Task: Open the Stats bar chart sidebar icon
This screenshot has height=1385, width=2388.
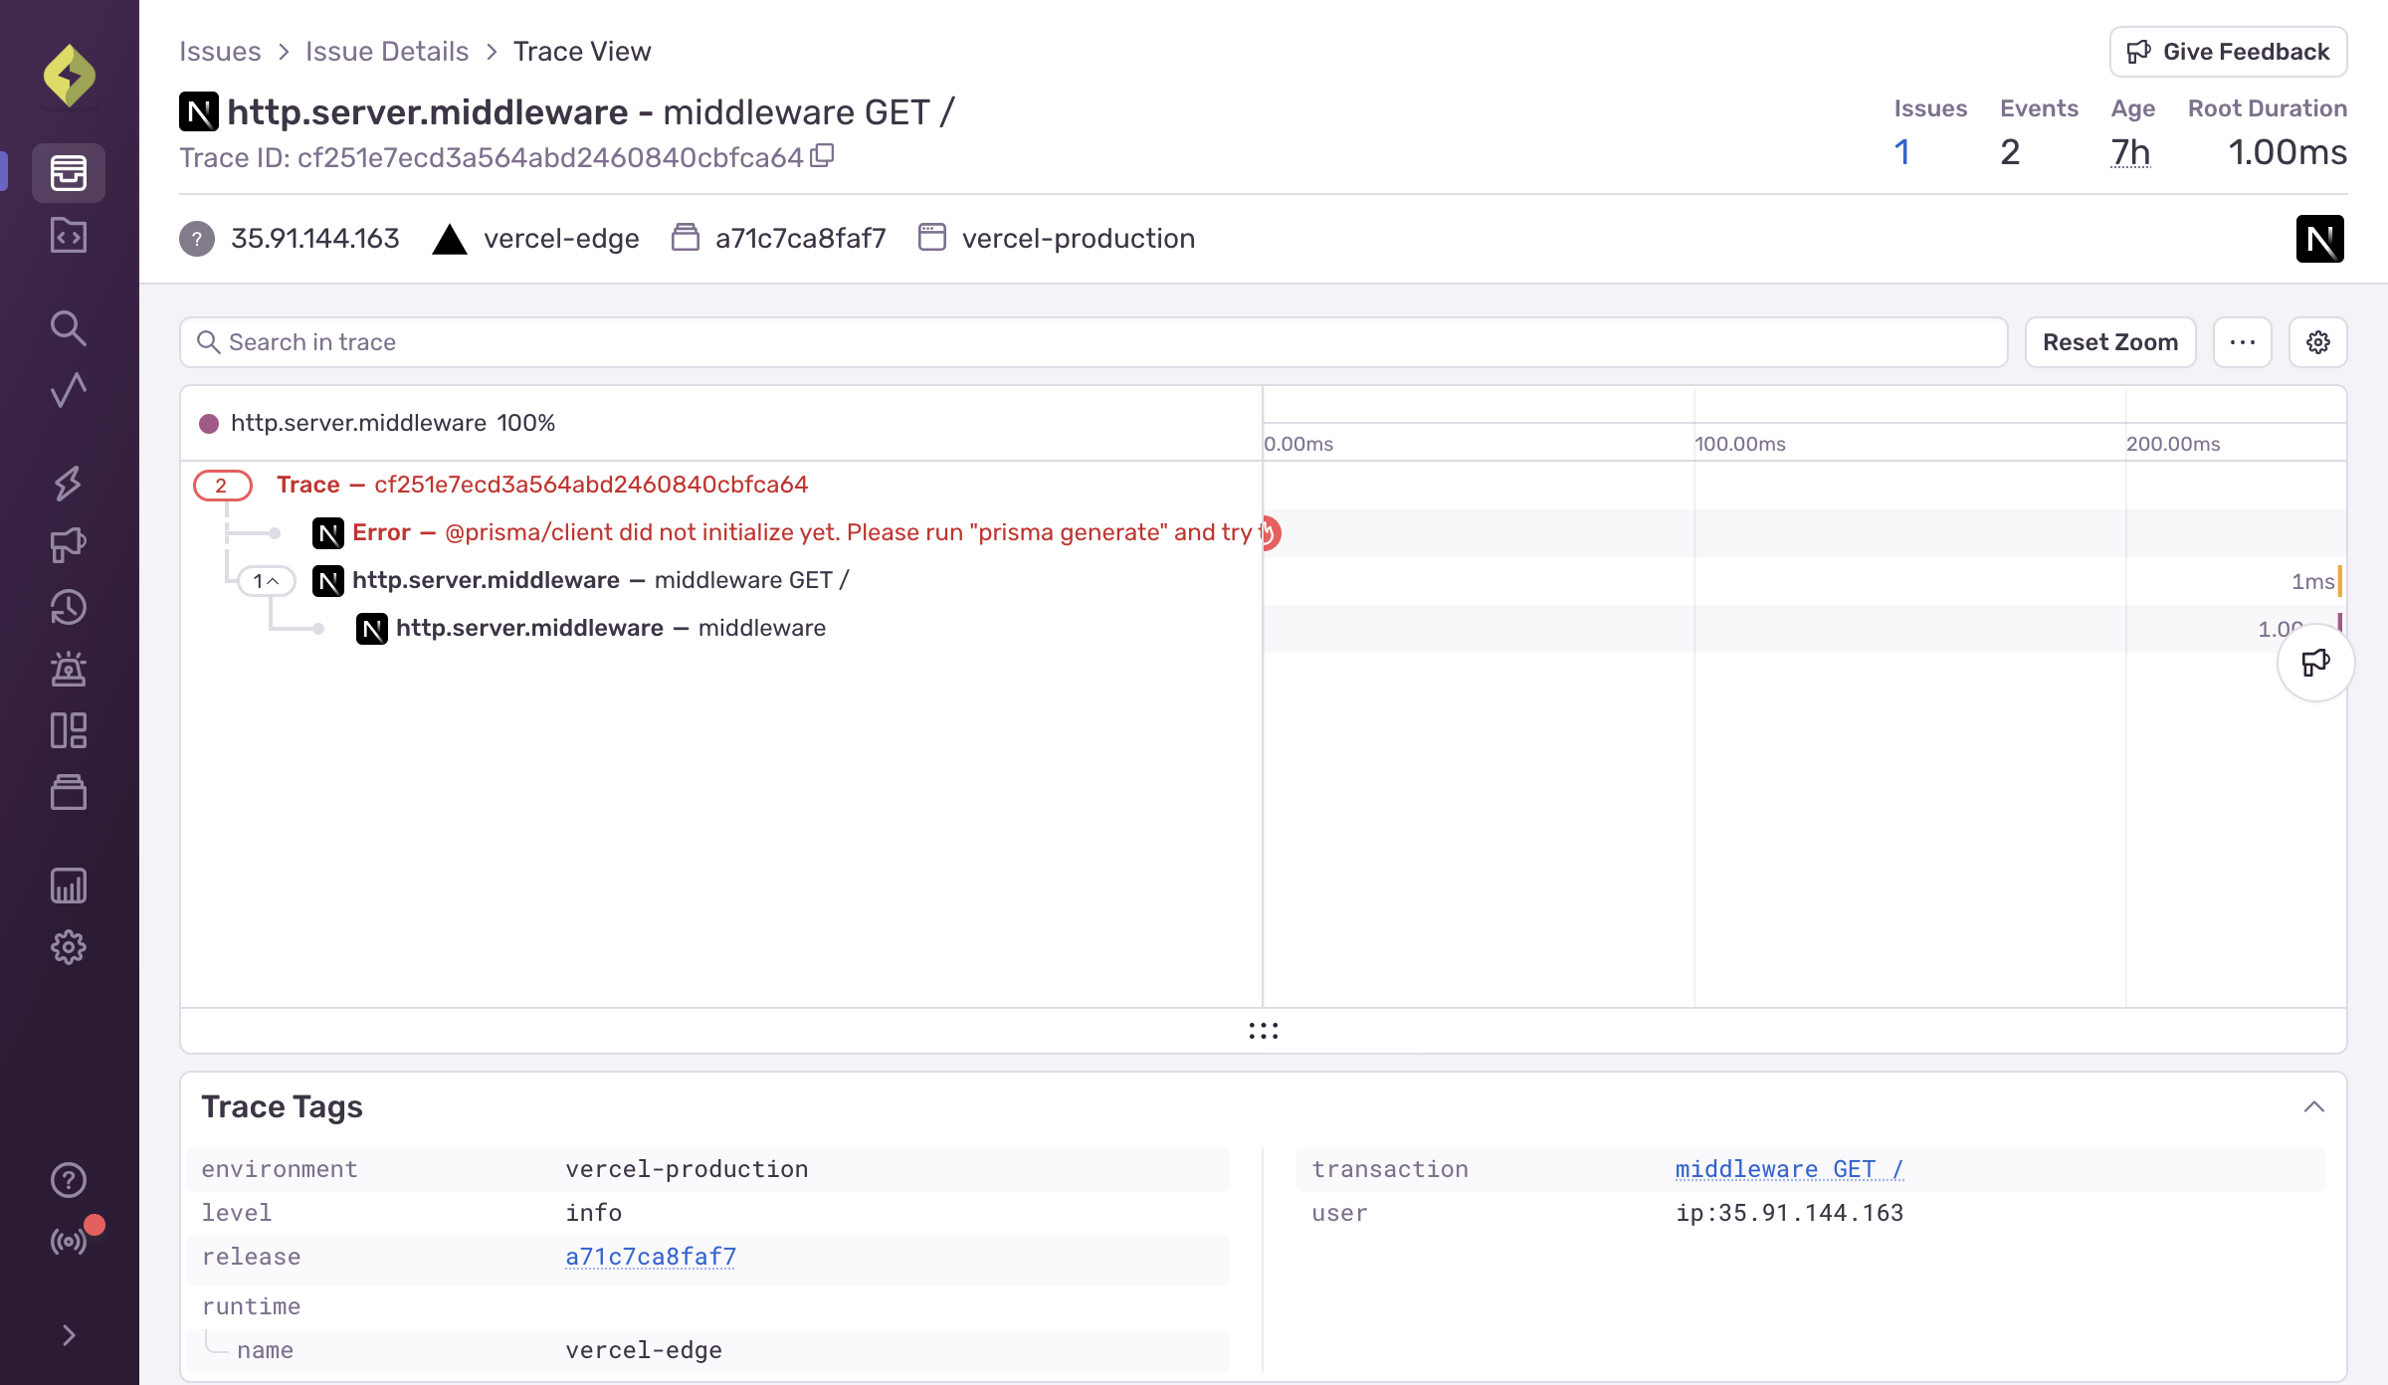Action: [x=69, y=886]
